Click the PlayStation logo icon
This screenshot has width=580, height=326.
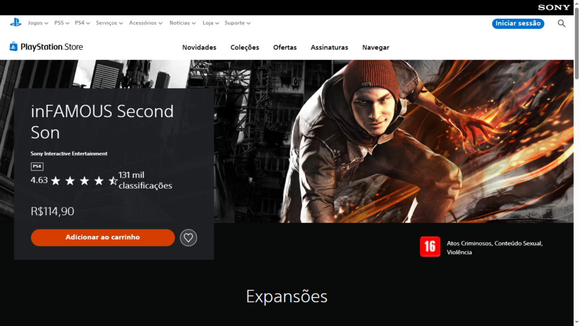coord(15,23)
